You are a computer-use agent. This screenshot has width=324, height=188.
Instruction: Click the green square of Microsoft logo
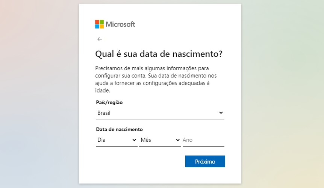[x=101, y=22]
